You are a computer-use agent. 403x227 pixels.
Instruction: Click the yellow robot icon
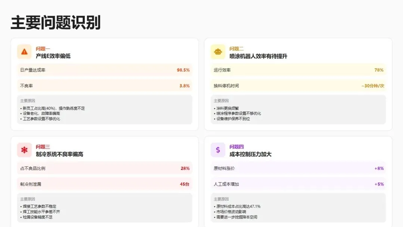[218, 52]
